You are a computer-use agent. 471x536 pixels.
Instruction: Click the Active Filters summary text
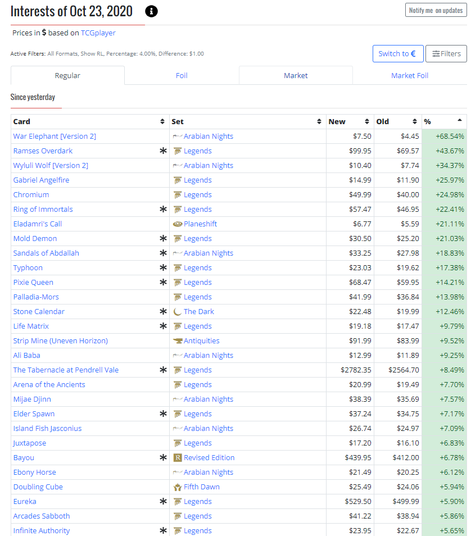[x=107, y=54]
